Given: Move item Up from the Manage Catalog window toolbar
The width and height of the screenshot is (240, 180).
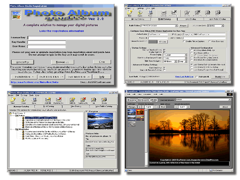Looking at the screenshot, I should (x=93, y=100).
